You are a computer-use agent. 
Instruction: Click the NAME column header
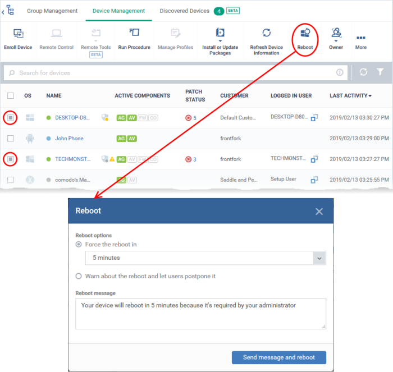click(54, 95)
